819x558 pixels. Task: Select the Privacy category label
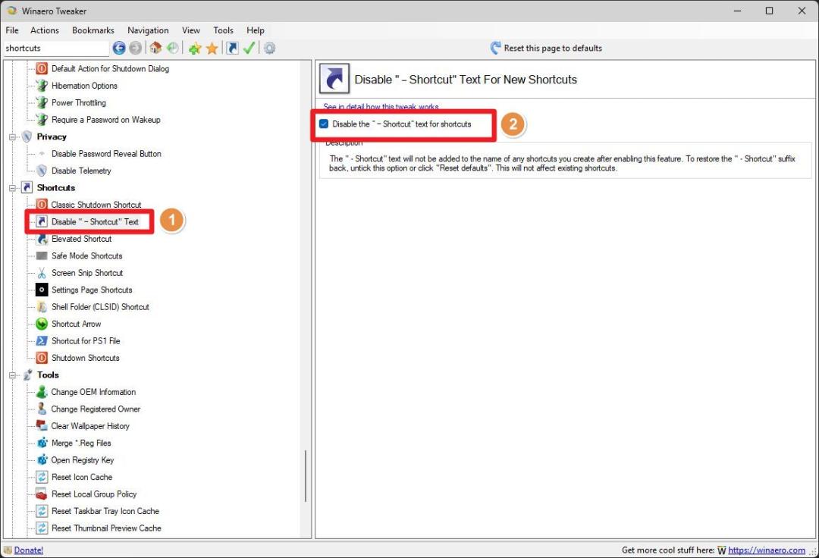tap(52, 136)
